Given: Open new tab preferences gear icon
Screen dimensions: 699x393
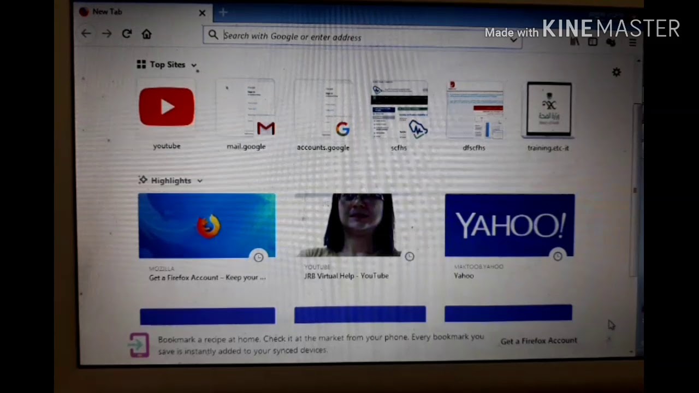Looking at the screenshot, I should click(x=617, y=72).
